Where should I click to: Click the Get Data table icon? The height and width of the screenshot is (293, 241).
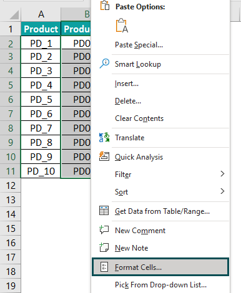coord(104,211)
